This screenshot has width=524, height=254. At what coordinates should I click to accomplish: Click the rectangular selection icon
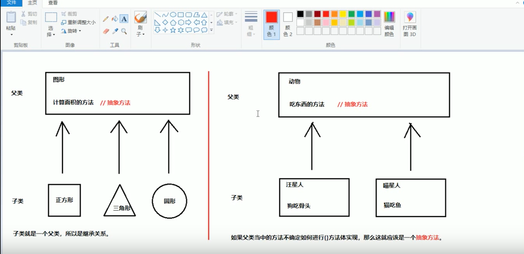click(x=51, y=17)
